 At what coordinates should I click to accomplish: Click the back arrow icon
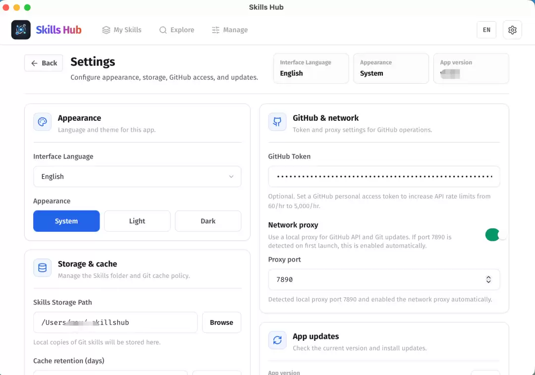pos(34,63)
